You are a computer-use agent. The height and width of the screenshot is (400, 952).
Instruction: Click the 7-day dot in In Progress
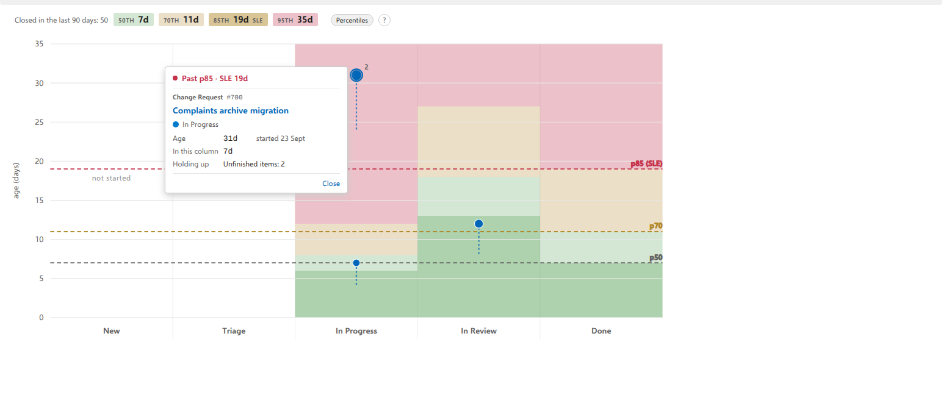356,263
